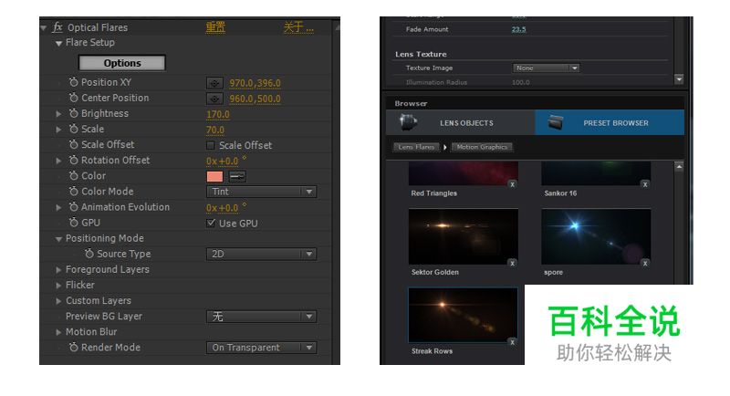Click the Position XY stopwatch icon
Viewport: 730px width, 396px height.
(x=74, y=83)
